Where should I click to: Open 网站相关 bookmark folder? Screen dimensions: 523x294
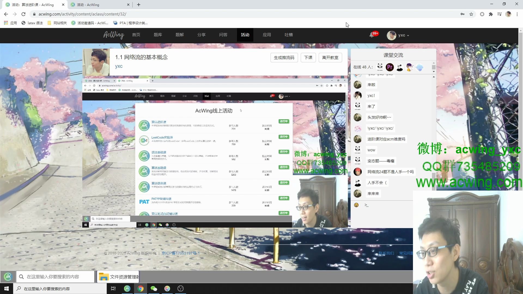coord(57,23)
